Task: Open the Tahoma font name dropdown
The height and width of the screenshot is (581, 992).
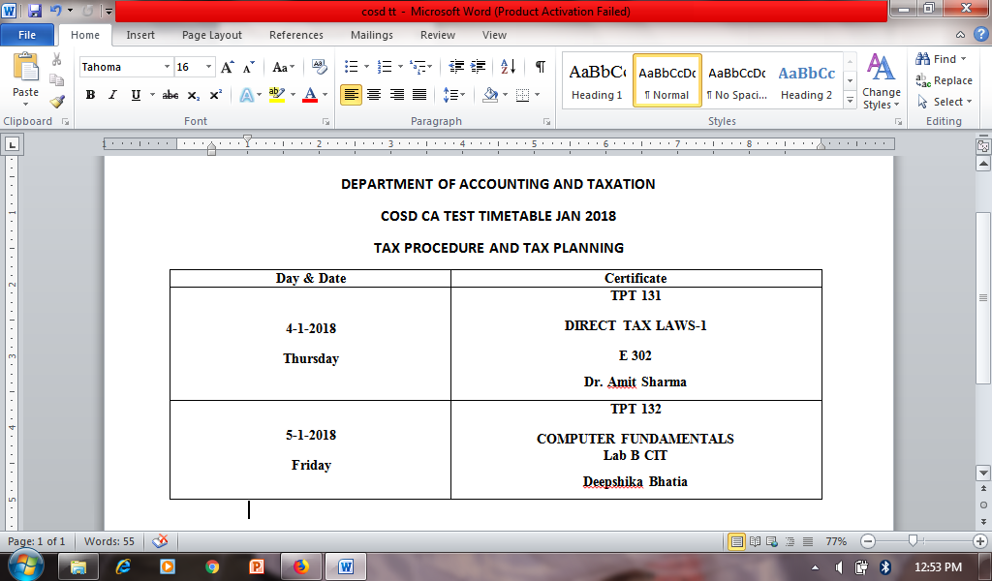Action: point(167,67)
